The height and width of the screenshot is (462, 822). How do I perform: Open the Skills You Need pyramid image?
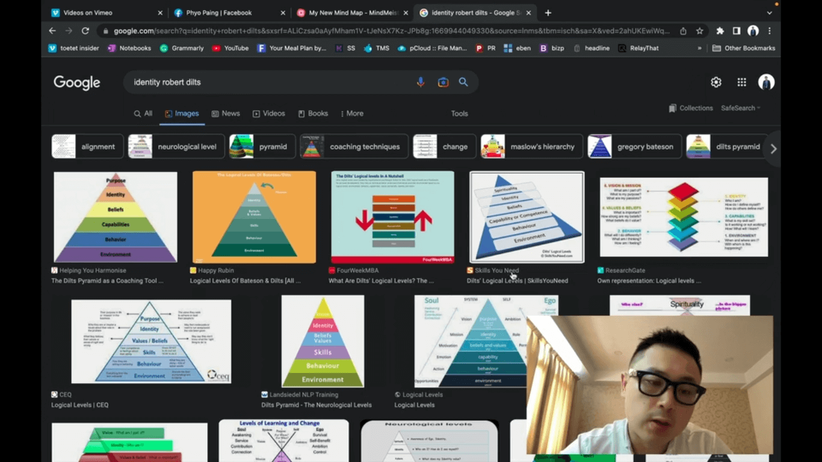527,217
